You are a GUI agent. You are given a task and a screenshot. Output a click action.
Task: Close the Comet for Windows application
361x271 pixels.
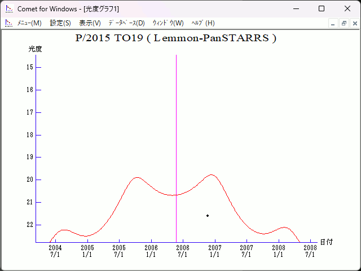pyautogui.click(x=347, y=8)
